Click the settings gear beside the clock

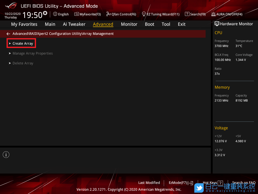pos(45,13)
